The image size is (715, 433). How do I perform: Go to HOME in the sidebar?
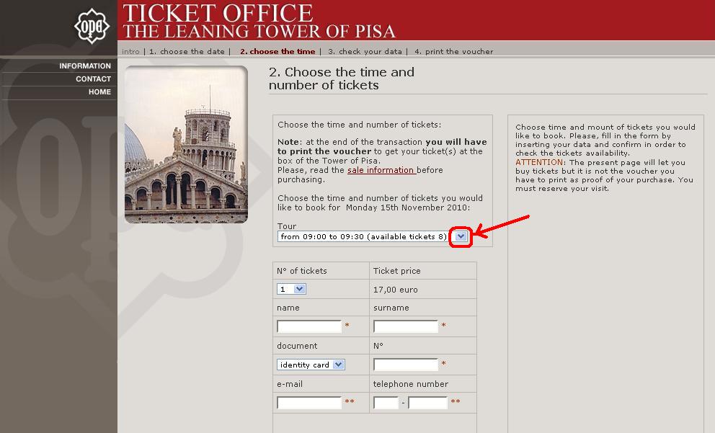(99, 92)
